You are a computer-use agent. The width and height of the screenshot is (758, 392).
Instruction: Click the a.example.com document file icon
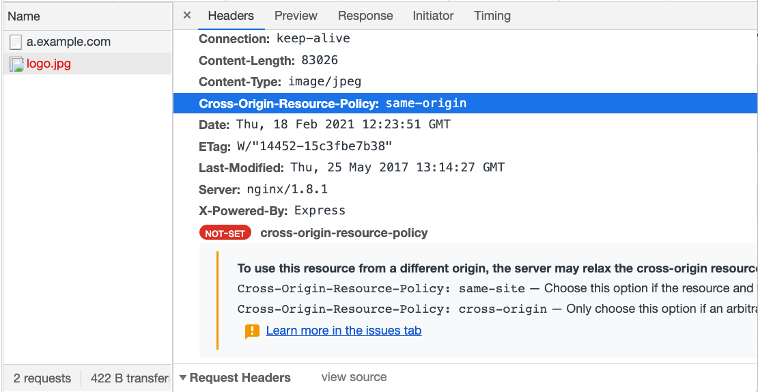pos(16,42)
